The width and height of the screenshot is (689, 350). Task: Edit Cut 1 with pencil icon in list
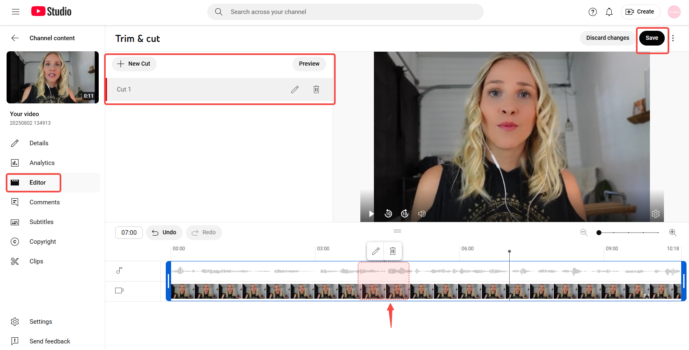(x=295, y=89)
